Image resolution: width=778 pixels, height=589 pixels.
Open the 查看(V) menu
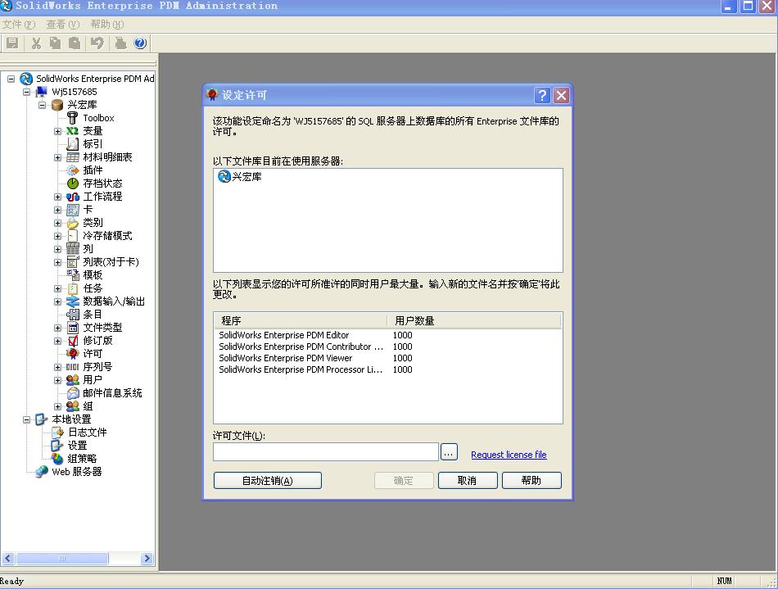[x=62, y=25]
